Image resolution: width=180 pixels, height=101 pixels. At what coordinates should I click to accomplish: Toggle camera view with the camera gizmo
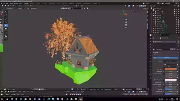(126, 25)
